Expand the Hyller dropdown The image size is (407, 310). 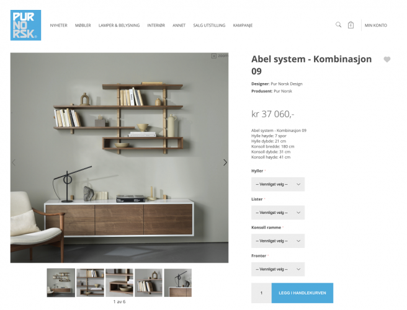(x=278, y=184)
